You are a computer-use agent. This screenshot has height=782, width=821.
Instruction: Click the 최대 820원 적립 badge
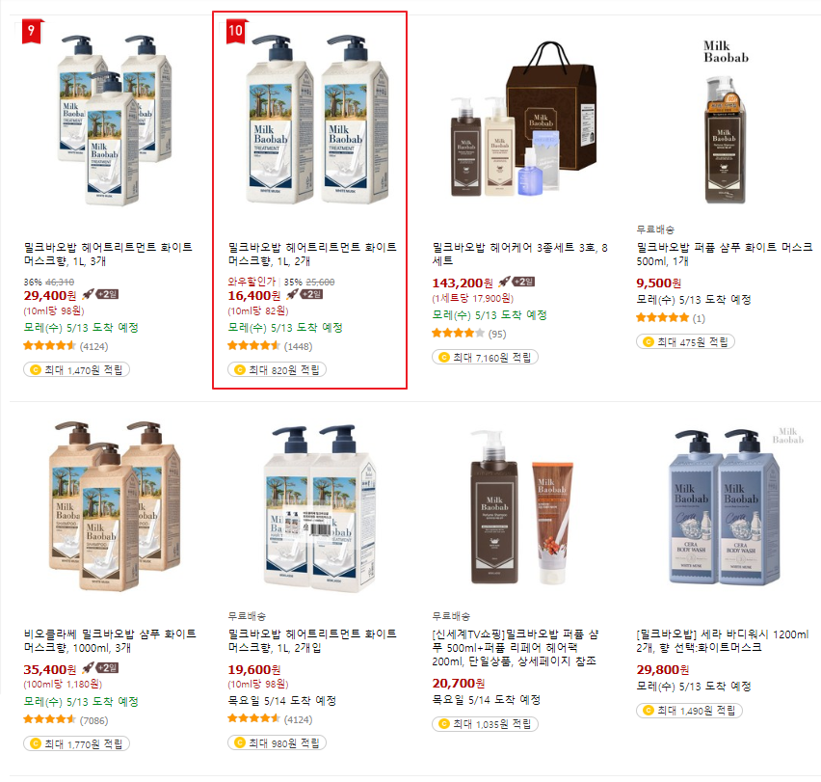[x=277, y=370]
